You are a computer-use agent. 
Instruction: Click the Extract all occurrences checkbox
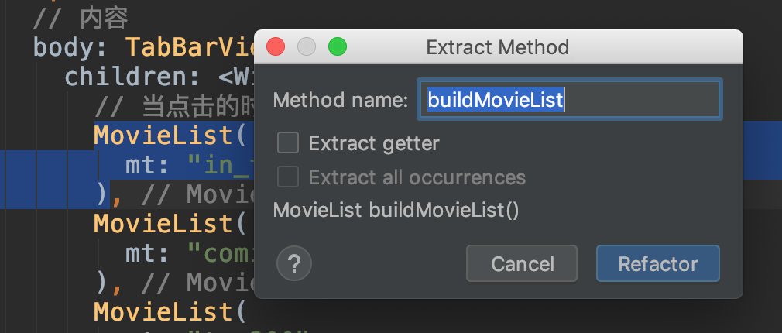pyautogui.click(x=288, y=177)
